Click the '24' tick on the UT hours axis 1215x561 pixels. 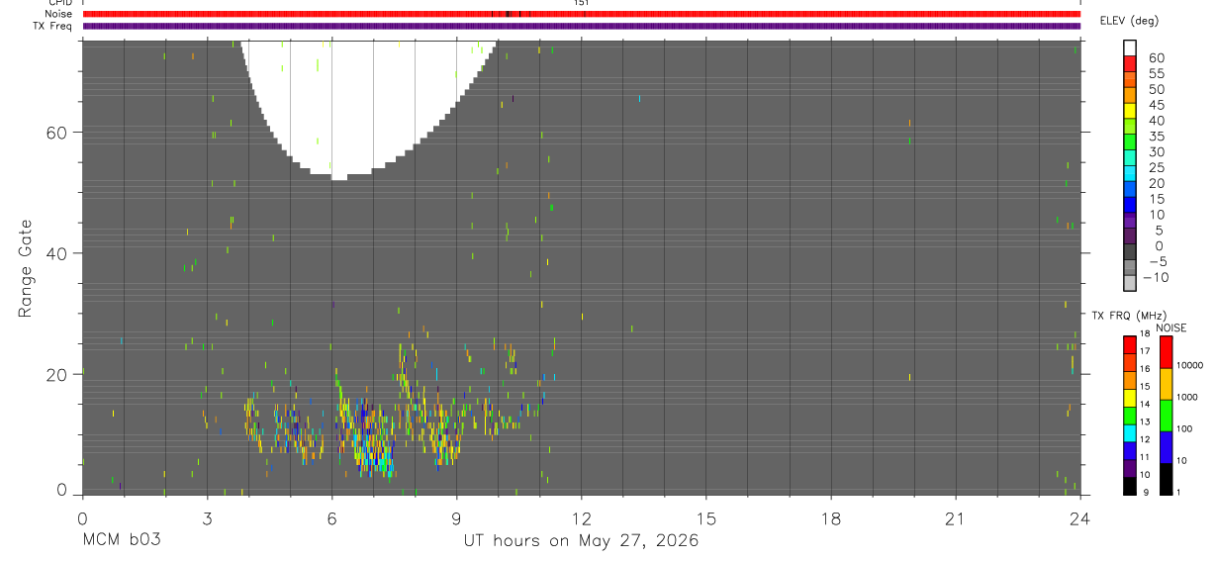(1079, 518)
